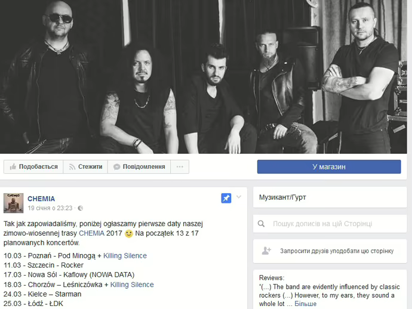Screen dimensions: 412x309
Task: Expand the reviews with the Більше link
Action: click(305, 304)
